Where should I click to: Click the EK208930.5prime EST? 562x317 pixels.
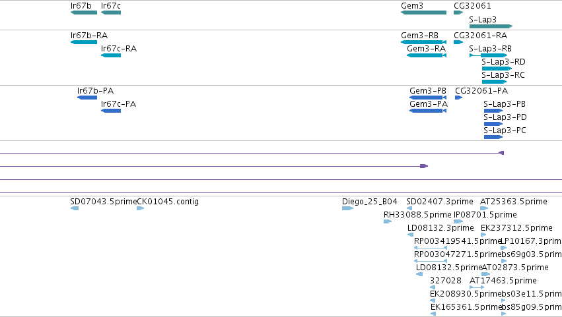tap(433, 301)
